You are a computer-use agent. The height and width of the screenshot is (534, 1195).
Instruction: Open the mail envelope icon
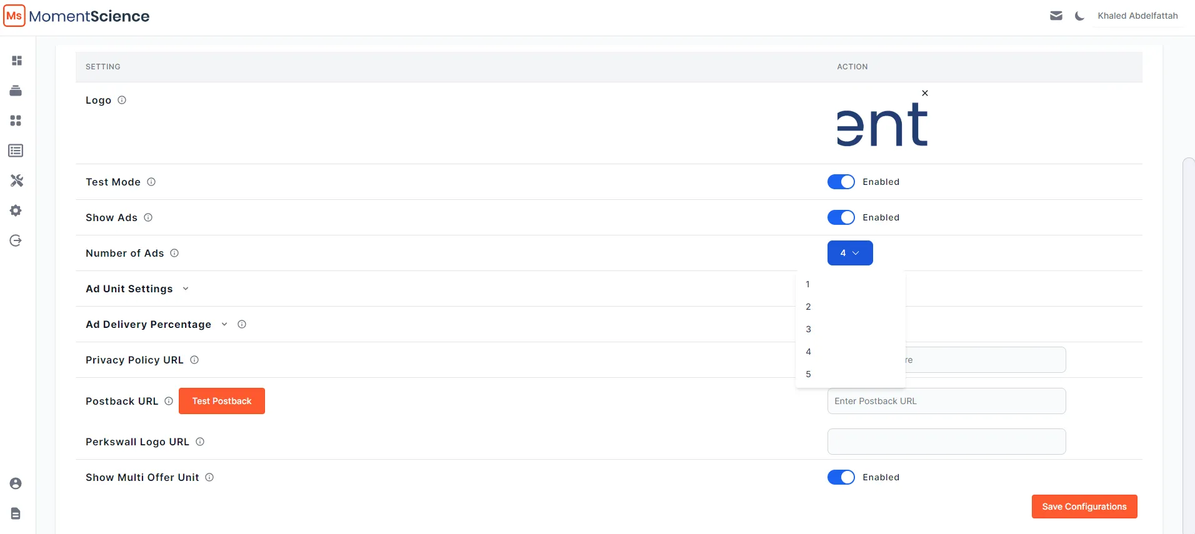1056,16
